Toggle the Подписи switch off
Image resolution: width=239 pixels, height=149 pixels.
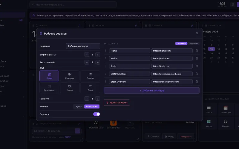point(96,114)
